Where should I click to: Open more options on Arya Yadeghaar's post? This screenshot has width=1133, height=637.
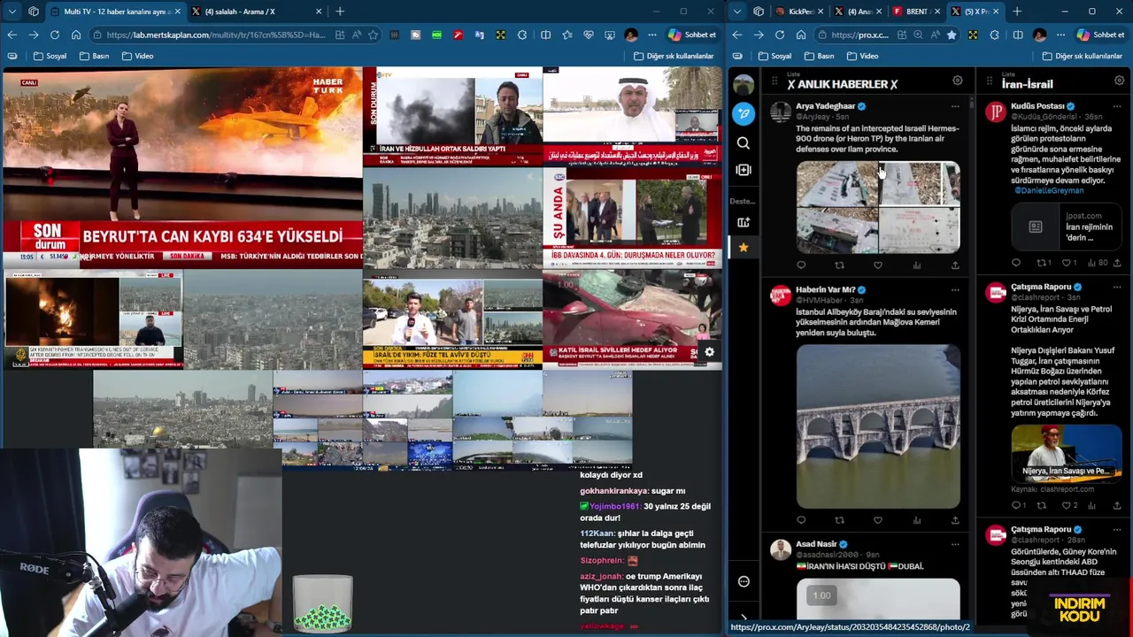coord(955,106)
